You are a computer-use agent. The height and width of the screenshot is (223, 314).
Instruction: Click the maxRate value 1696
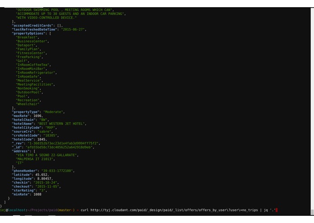[x=37, y=116]
